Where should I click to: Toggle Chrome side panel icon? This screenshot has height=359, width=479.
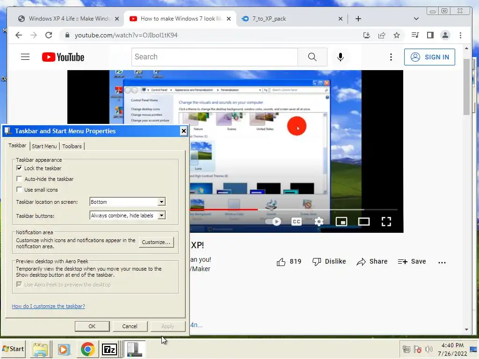[x=430, y=35]
